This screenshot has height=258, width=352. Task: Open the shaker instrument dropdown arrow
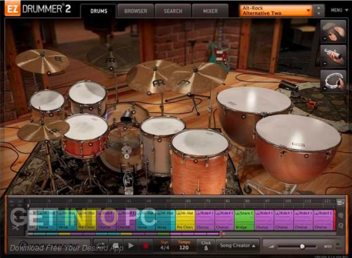pos(325,64)
